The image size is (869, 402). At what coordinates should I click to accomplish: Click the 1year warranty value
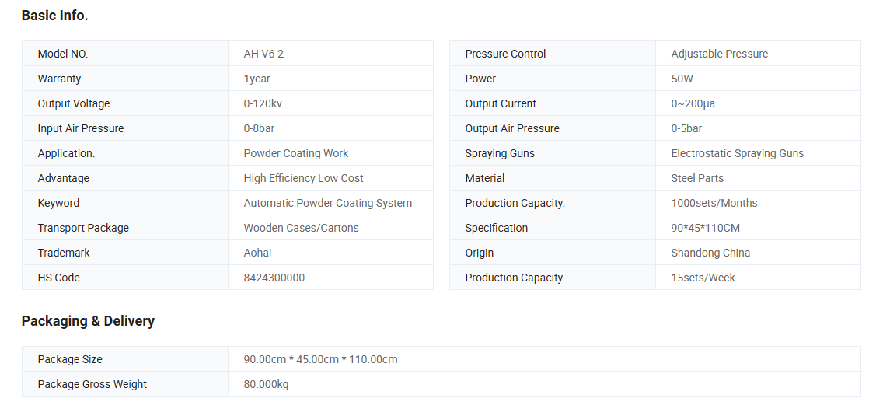[257, 79]
